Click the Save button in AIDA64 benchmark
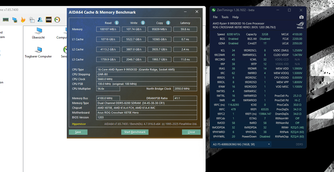 (78, 132)
